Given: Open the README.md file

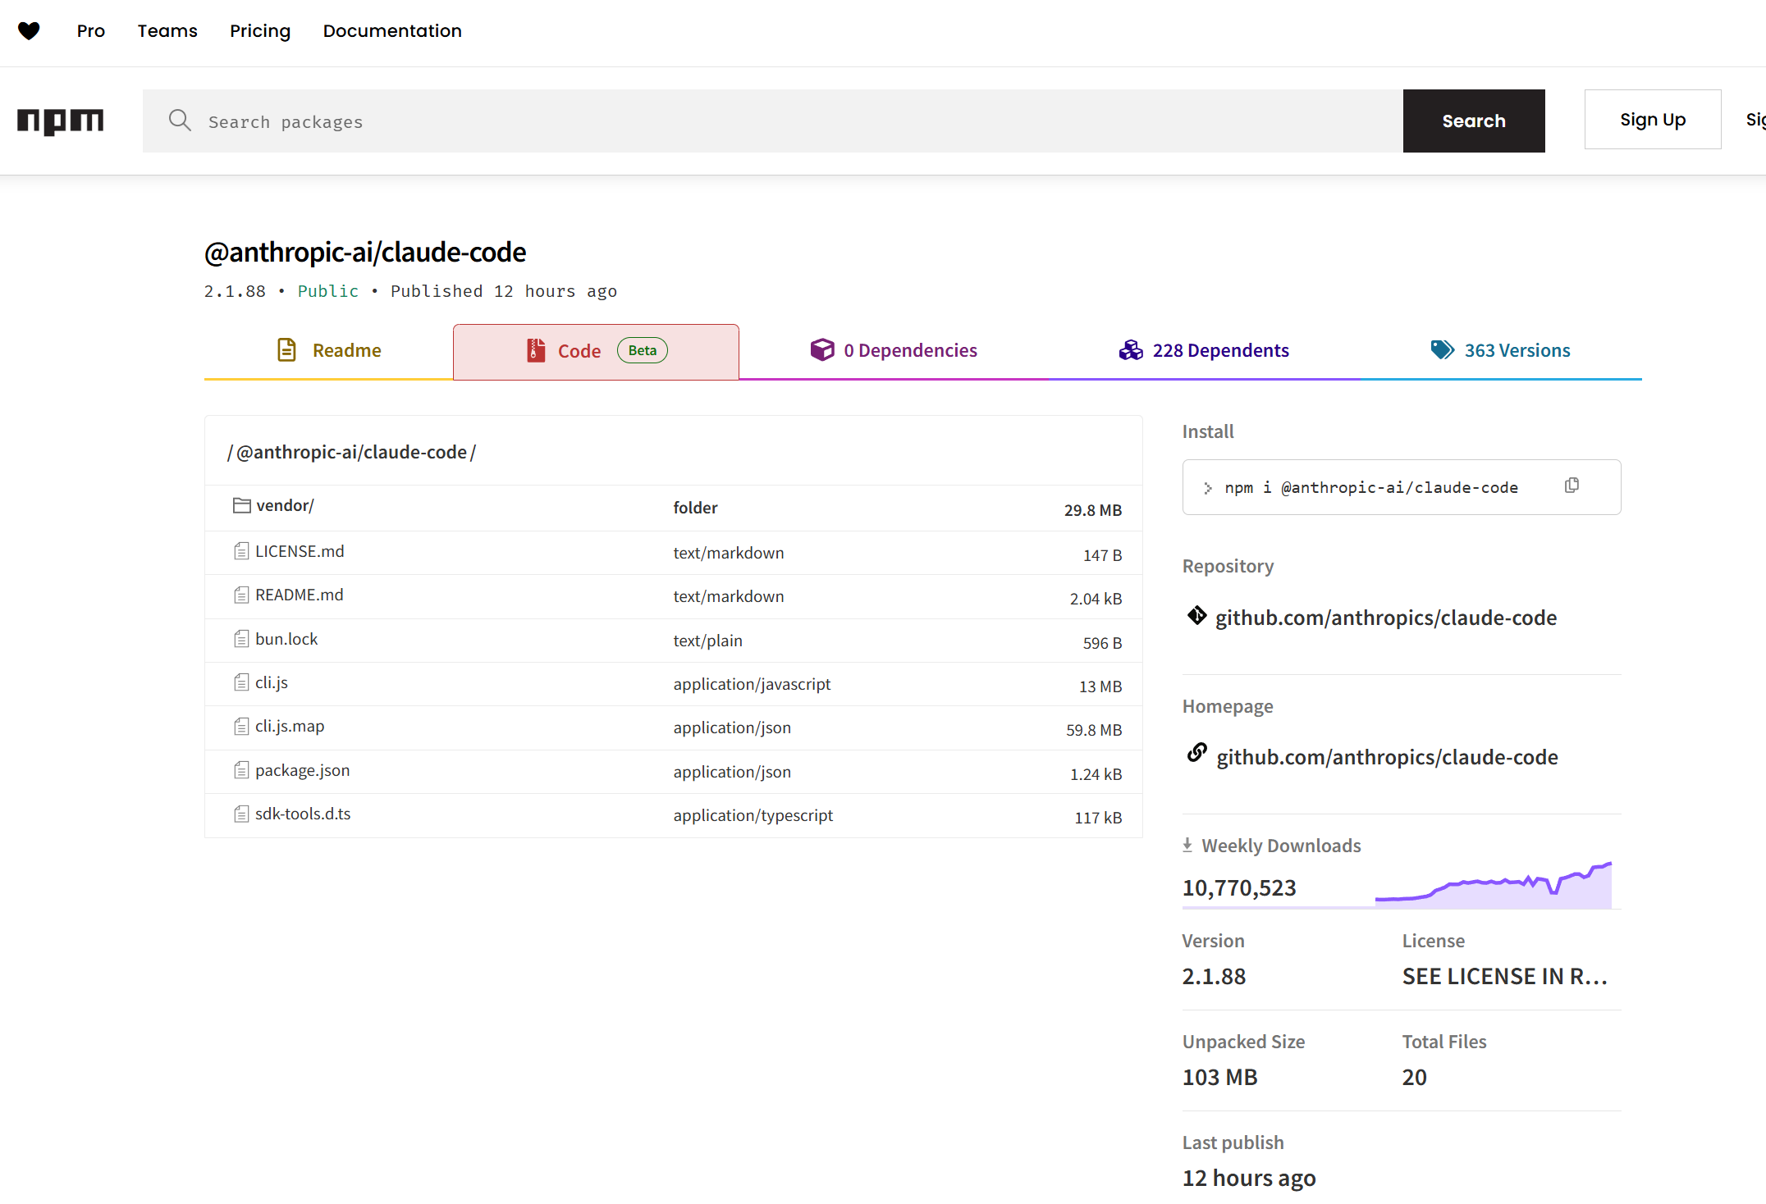Looking at the screenshot, I should [x=300, y=595].
